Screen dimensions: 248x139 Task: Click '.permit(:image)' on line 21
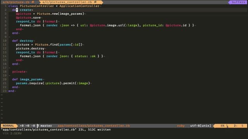[76, 83]
